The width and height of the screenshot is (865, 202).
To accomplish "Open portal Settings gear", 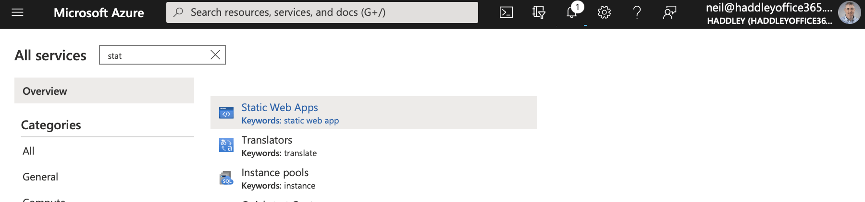I will [x=604, y=12].
